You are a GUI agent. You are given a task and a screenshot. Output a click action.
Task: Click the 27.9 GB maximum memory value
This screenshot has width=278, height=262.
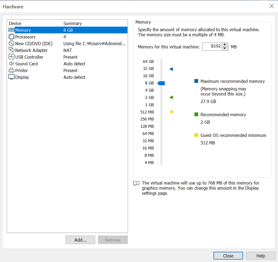tap(208, 101)
